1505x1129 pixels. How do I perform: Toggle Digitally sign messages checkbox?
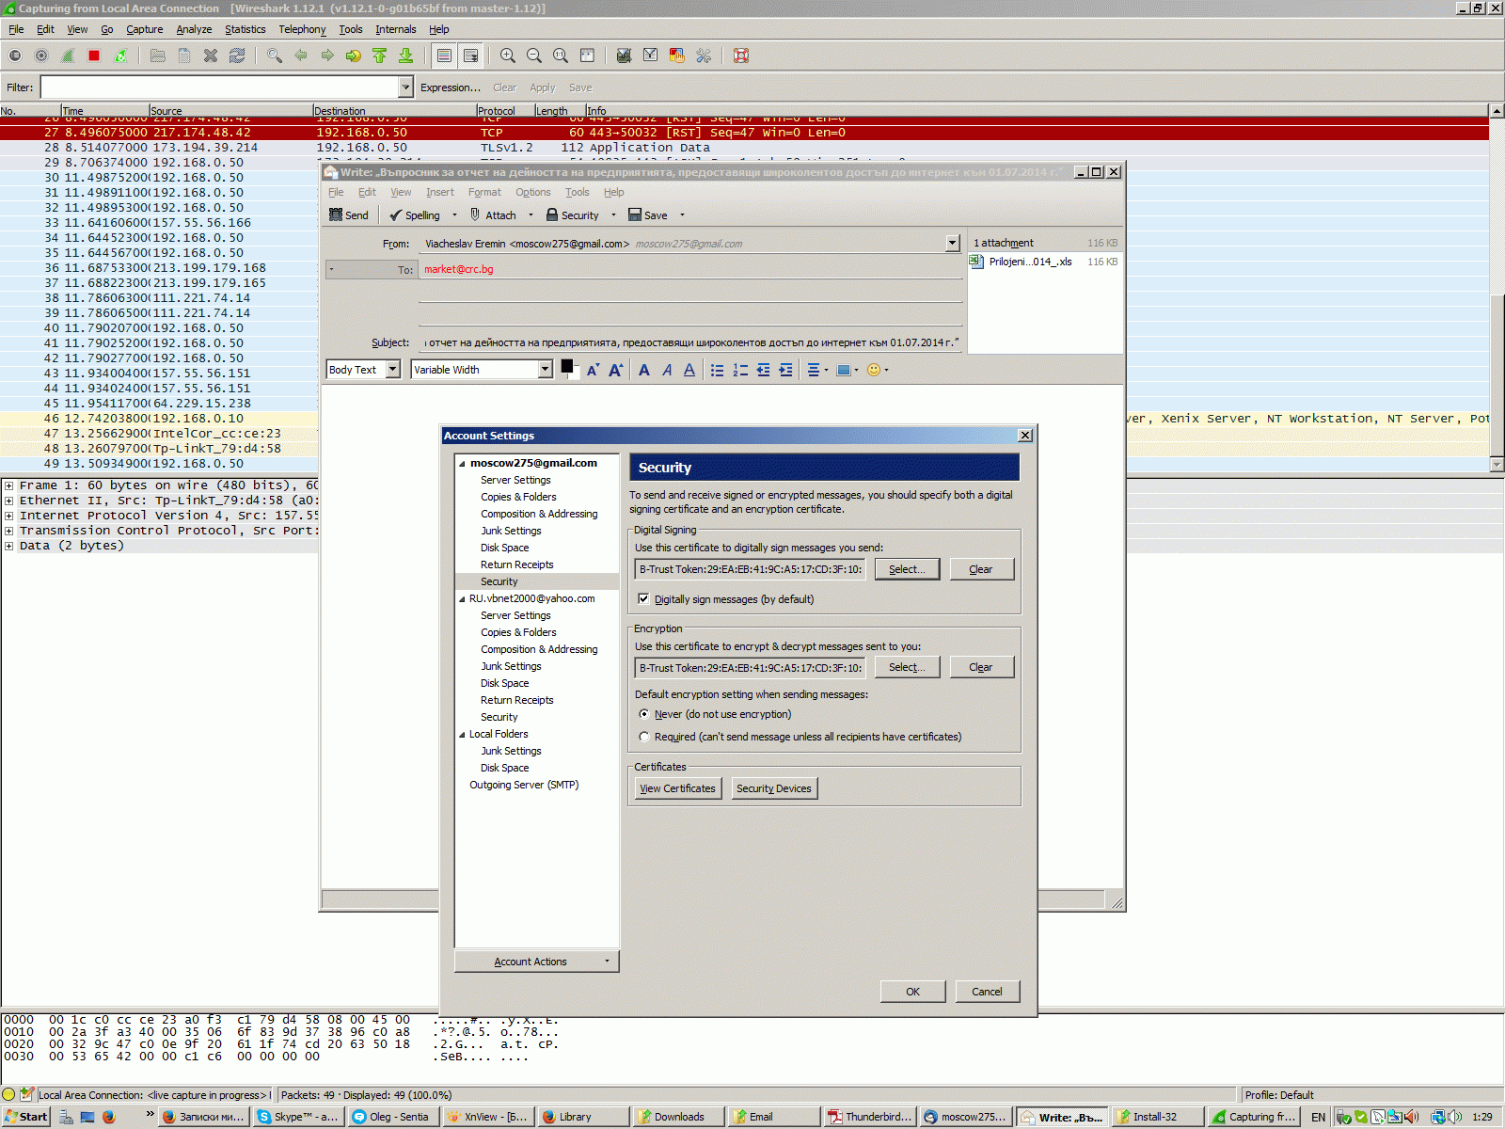[x=643, y=598]
